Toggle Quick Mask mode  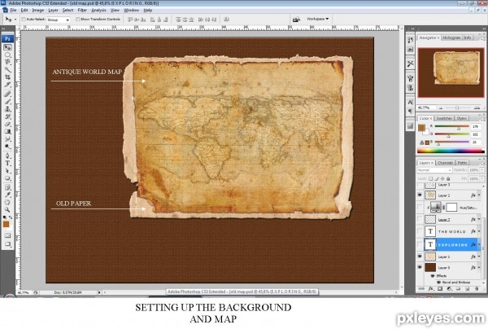(7, 236)
